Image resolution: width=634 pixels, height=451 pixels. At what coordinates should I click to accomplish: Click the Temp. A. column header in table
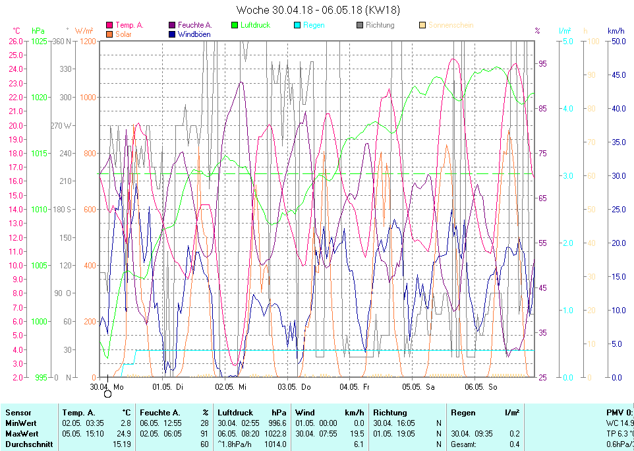[79, 413]
